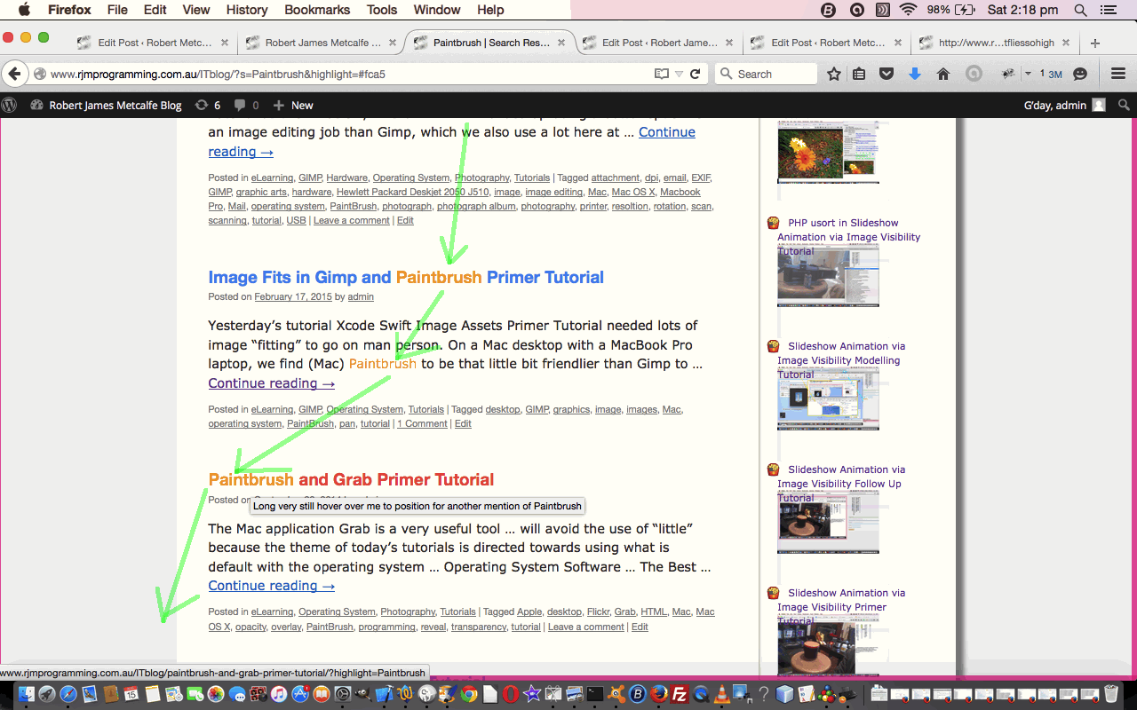Open System Preferences from the Dock
1137x710 pixels.
coord(342,694)
